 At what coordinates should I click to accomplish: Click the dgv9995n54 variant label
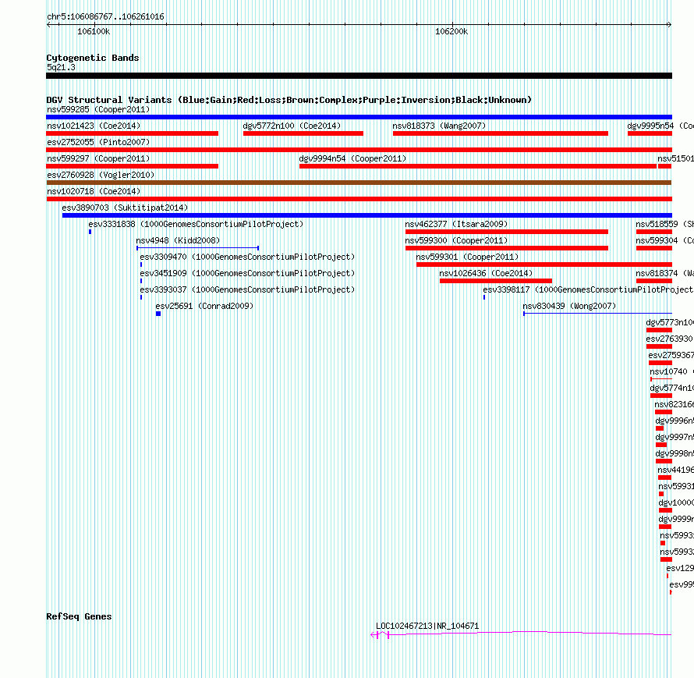click(x=660, y=126)
